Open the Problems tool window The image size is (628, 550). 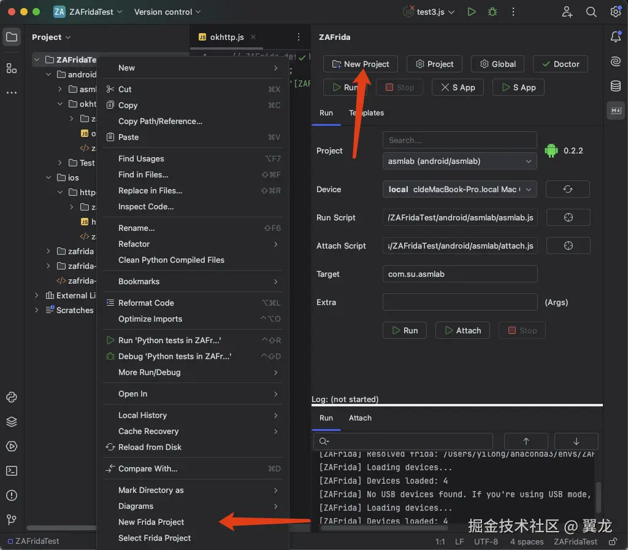click(12, 495)
